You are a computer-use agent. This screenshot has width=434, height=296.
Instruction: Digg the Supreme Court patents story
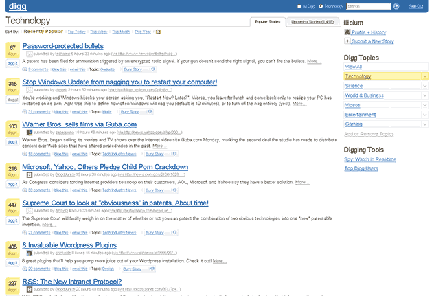[x=12, y=220]
